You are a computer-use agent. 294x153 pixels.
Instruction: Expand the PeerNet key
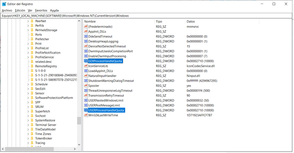click(28, 21)
